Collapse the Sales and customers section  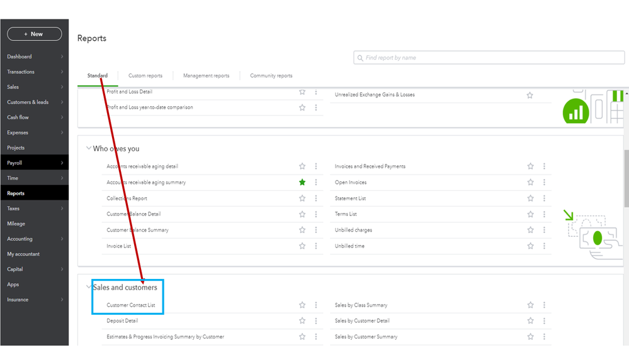(x=88, y=288)
